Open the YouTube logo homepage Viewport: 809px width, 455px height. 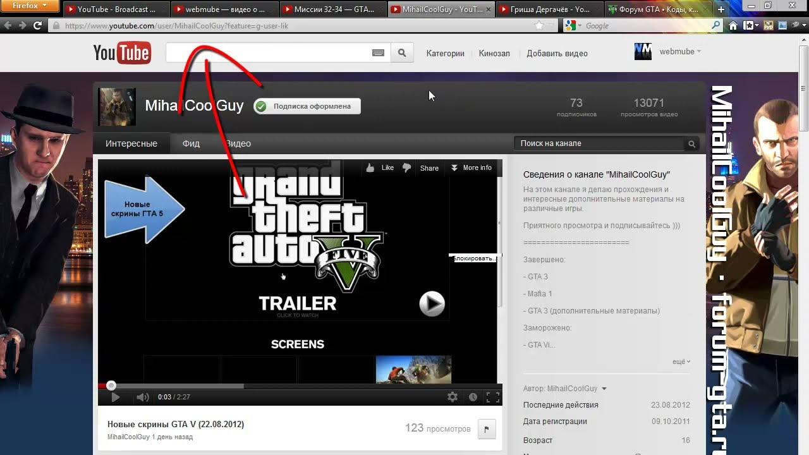point(122,53)
